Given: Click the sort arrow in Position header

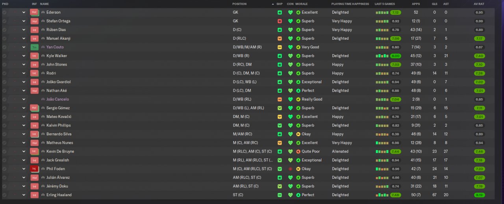Looking at the screenshot, I should point(272,4).
